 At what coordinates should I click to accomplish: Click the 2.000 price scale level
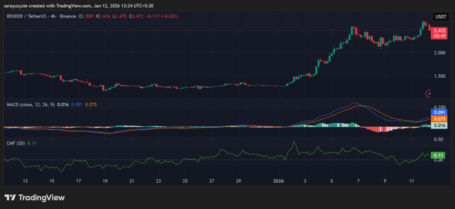pos(439,52)
